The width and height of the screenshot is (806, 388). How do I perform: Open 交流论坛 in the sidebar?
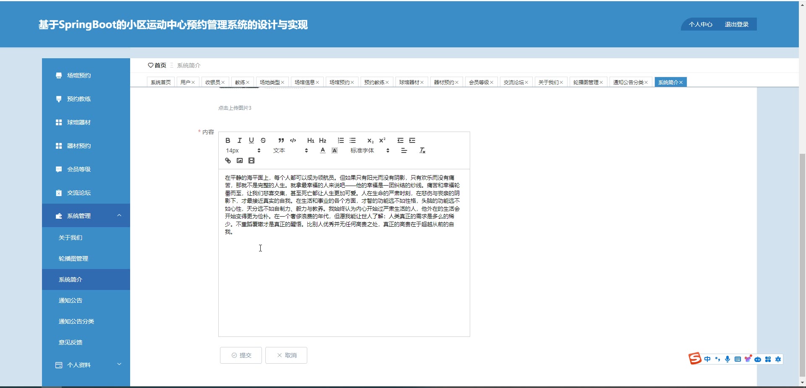(86, 193)
